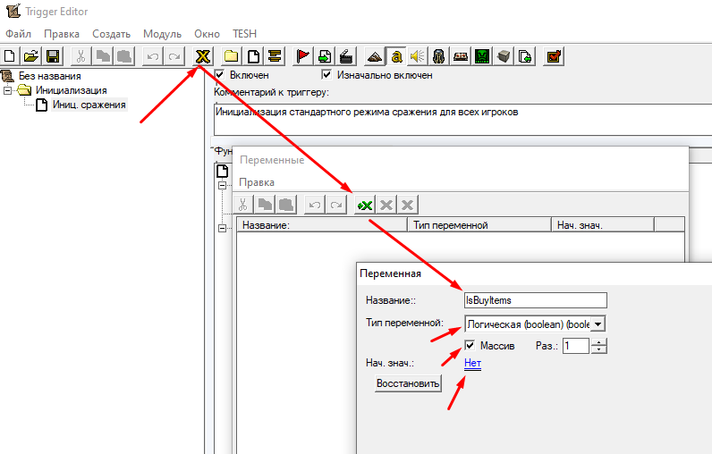Open the 'Файл' menu
The height and width of the screenshot is (454, 712).
[18, 34]
